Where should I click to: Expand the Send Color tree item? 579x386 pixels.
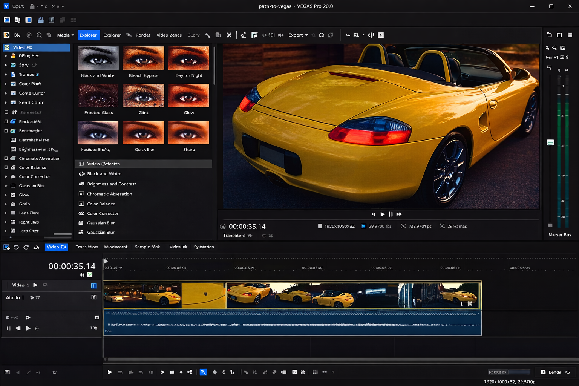[6, 103]
